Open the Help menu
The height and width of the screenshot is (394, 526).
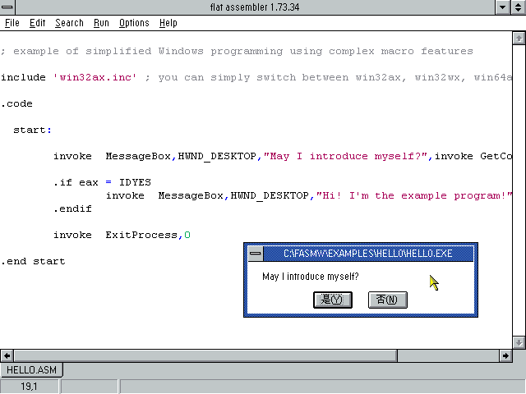pos(168,23)
